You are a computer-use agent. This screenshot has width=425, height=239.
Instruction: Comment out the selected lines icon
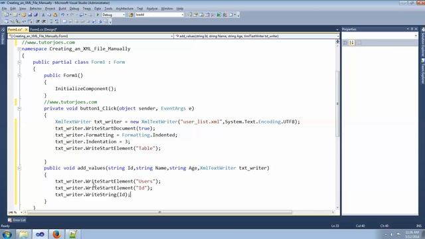(x=51, y=21)
